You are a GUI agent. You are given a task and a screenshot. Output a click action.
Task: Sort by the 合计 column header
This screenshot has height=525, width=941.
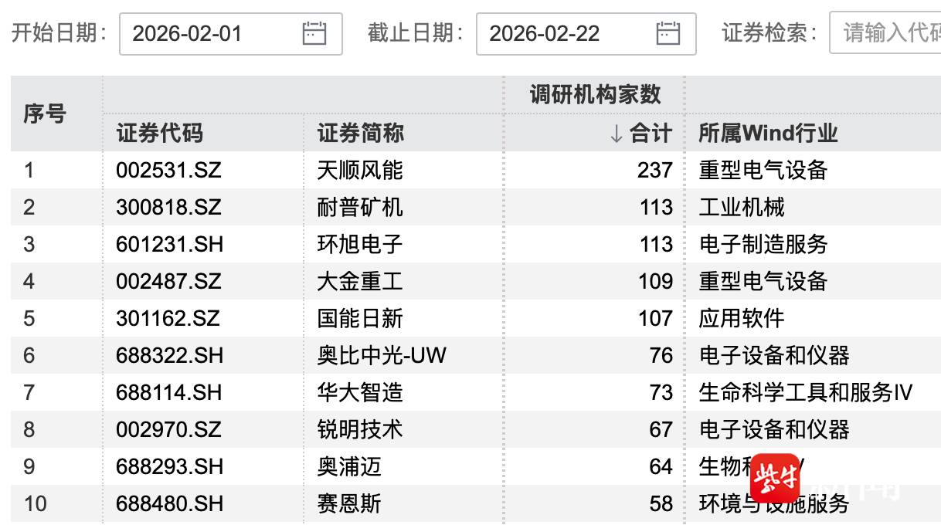641,134
